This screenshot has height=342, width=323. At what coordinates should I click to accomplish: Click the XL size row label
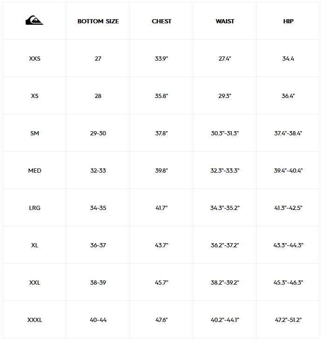click(x=34, y=245)
